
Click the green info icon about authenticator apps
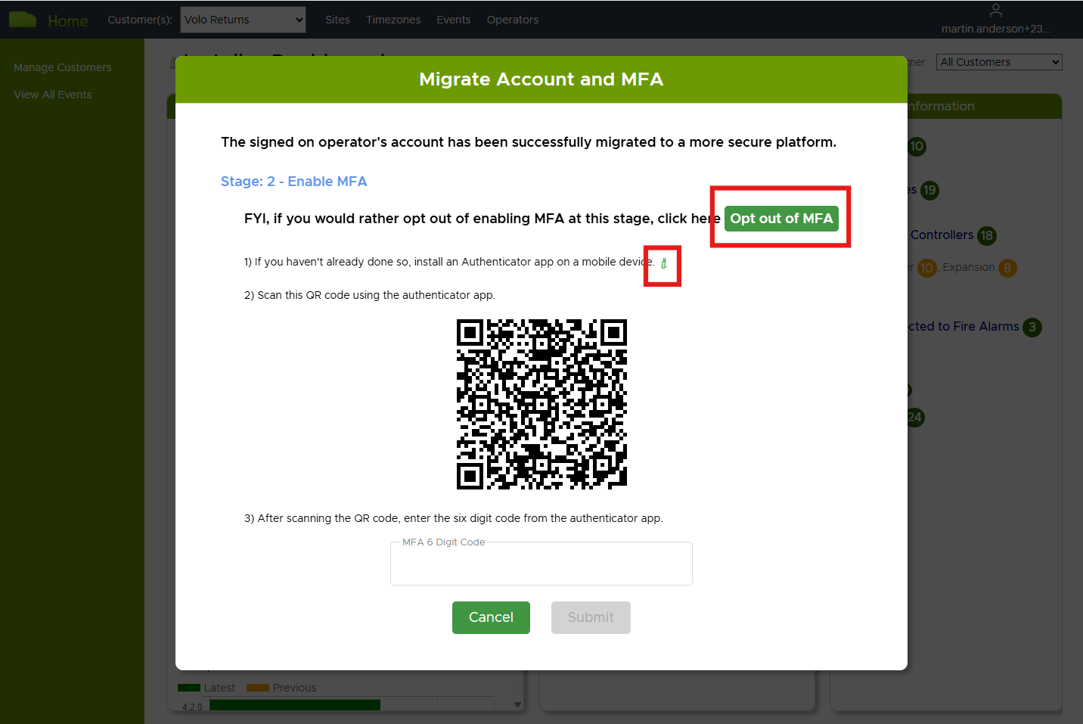point(663,264)
